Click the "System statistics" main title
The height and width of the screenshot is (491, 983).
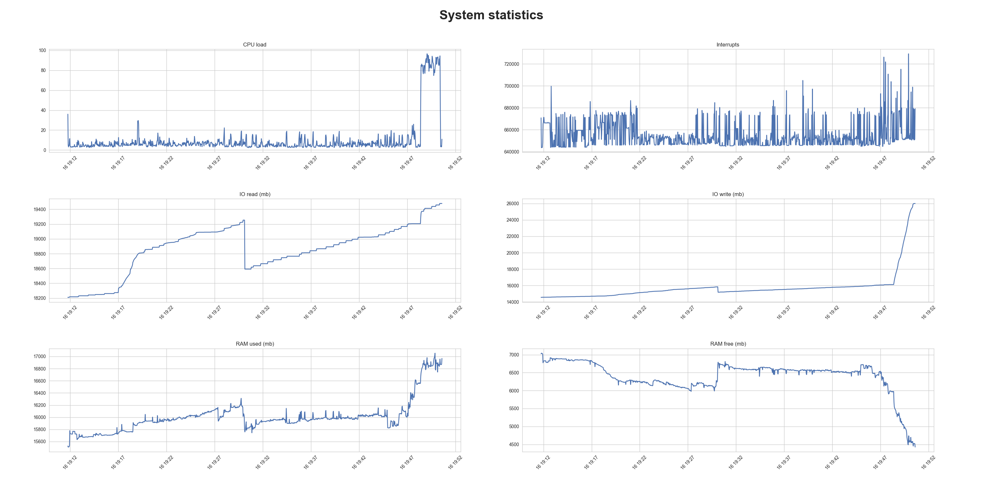tap(491, 15)
